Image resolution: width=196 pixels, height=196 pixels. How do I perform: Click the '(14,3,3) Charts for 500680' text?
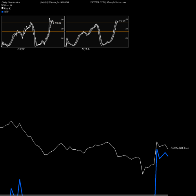[54, 2]
